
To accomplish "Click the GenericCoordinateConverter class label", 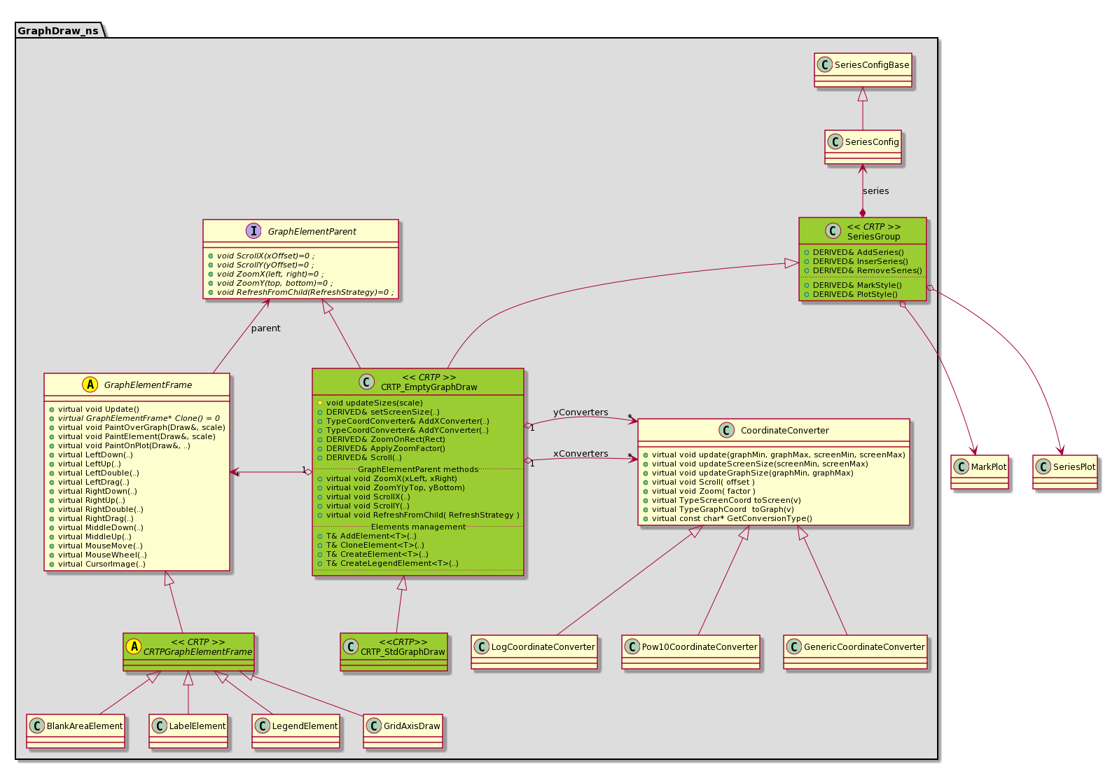I will [x=864, y=647].
